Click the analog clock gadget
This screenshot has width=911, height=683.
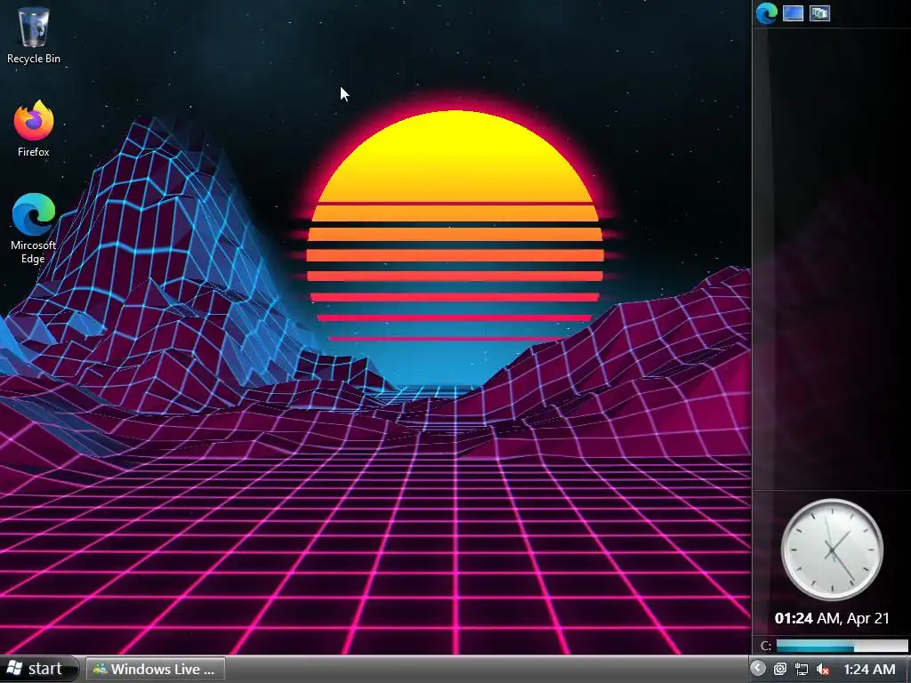(832, 550)
